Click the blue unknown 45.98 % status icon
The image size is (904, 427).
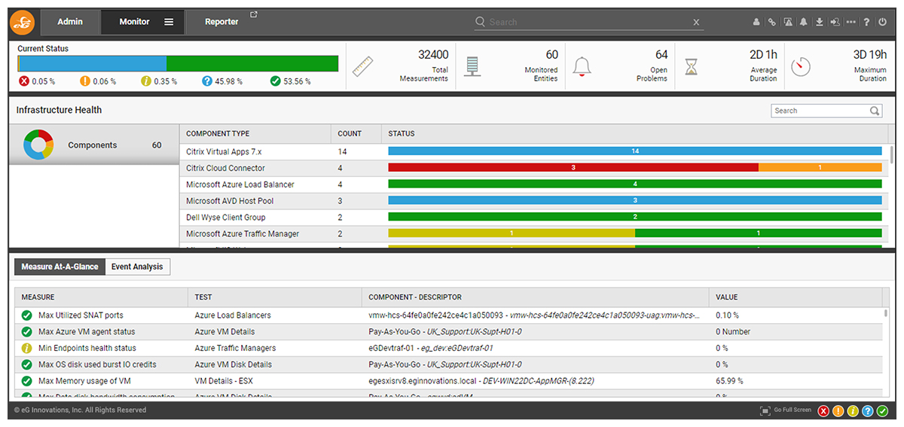tap(207, 81)
